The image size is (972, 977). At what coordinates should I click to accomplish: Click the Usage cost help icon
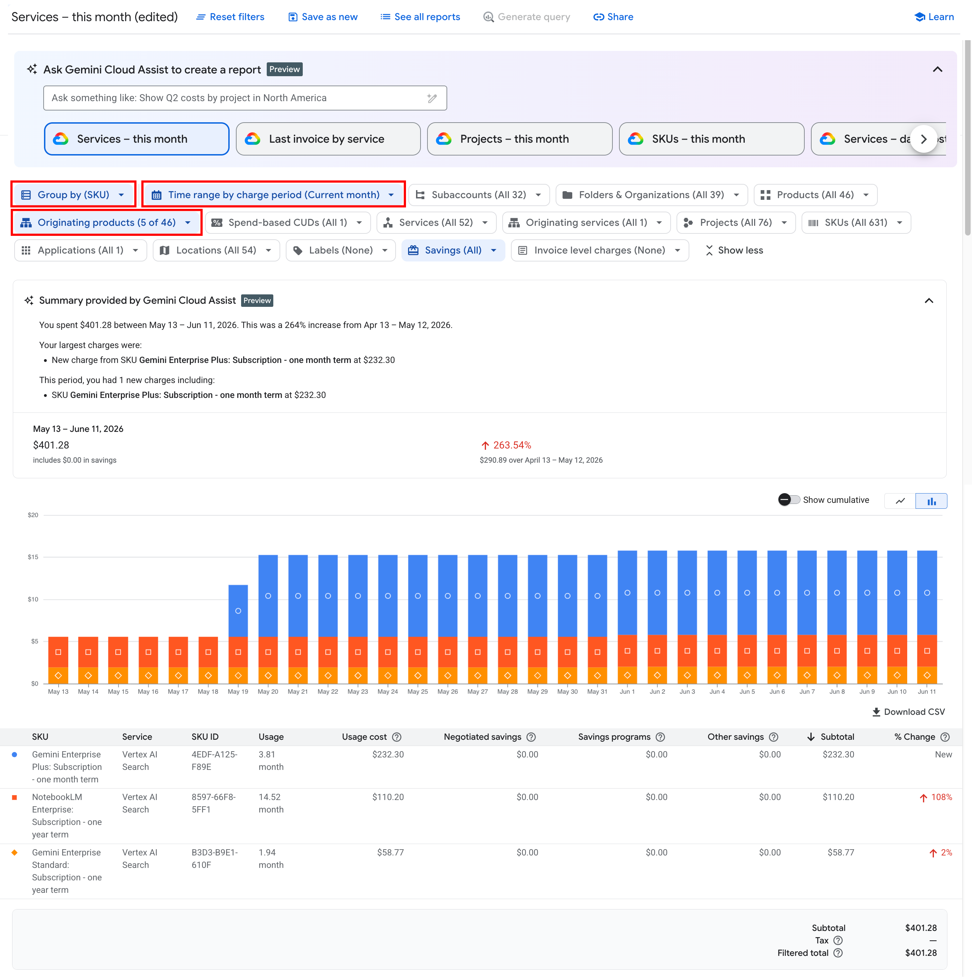point(397,737)
